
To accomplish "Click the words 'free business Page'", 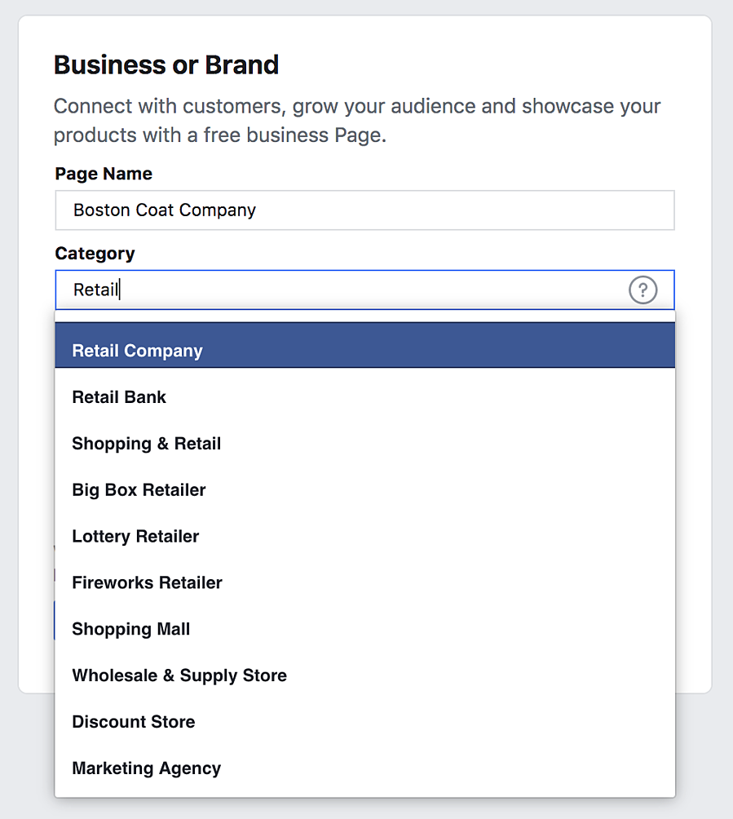I will (x=295, y=135).
